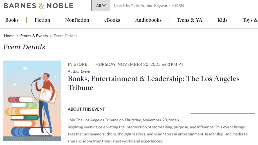Click the ampersand in the store logo
Image resolution: width=258 pixels, height=145 pixels.
pyautogui.click(x=42, y=6)
